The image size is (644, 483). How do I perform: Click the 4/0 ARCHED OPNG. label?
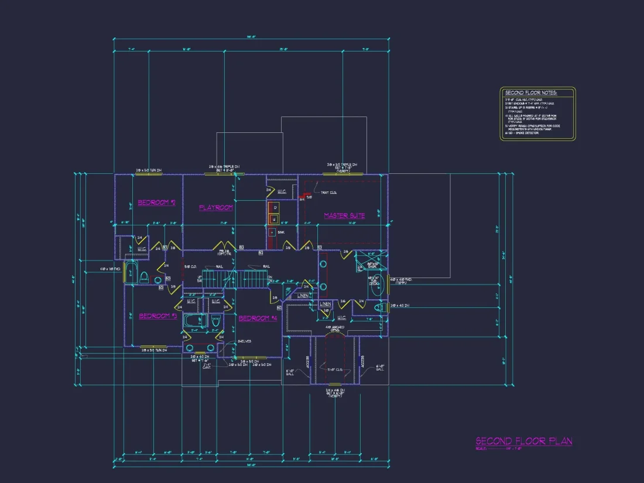[x=335, y=328]
